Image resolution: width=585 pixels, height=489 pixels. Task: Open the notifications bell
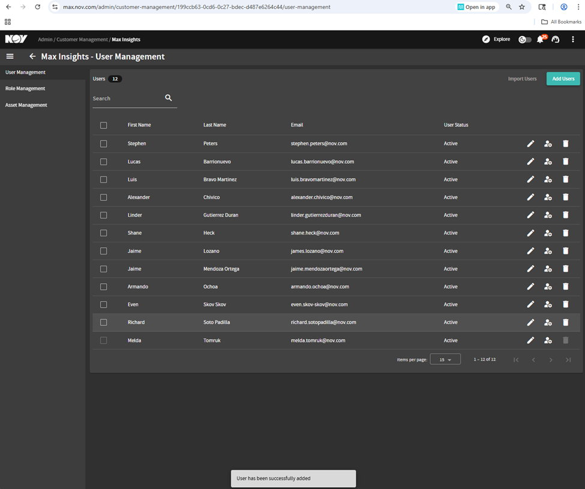point(540,39)
